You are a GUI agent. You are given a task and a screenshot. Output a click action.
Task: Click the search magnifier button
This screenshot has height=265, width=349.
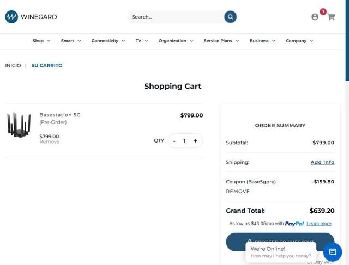click(x=230, y=17)
